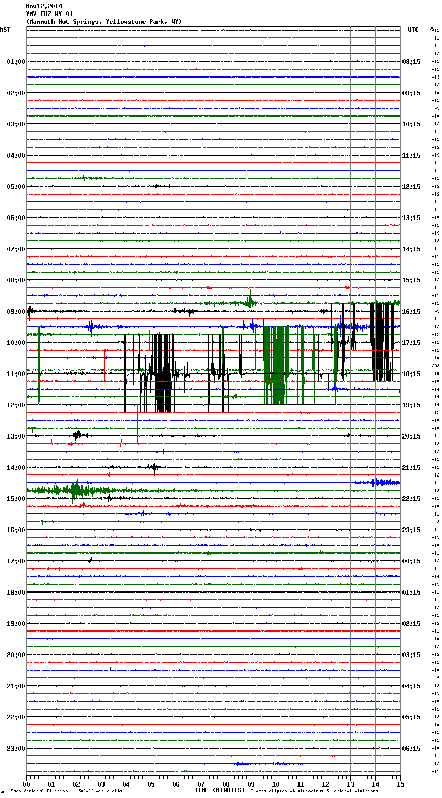Click the 13:15 UTC time label
442x798 pixels.
coord(411,218)
